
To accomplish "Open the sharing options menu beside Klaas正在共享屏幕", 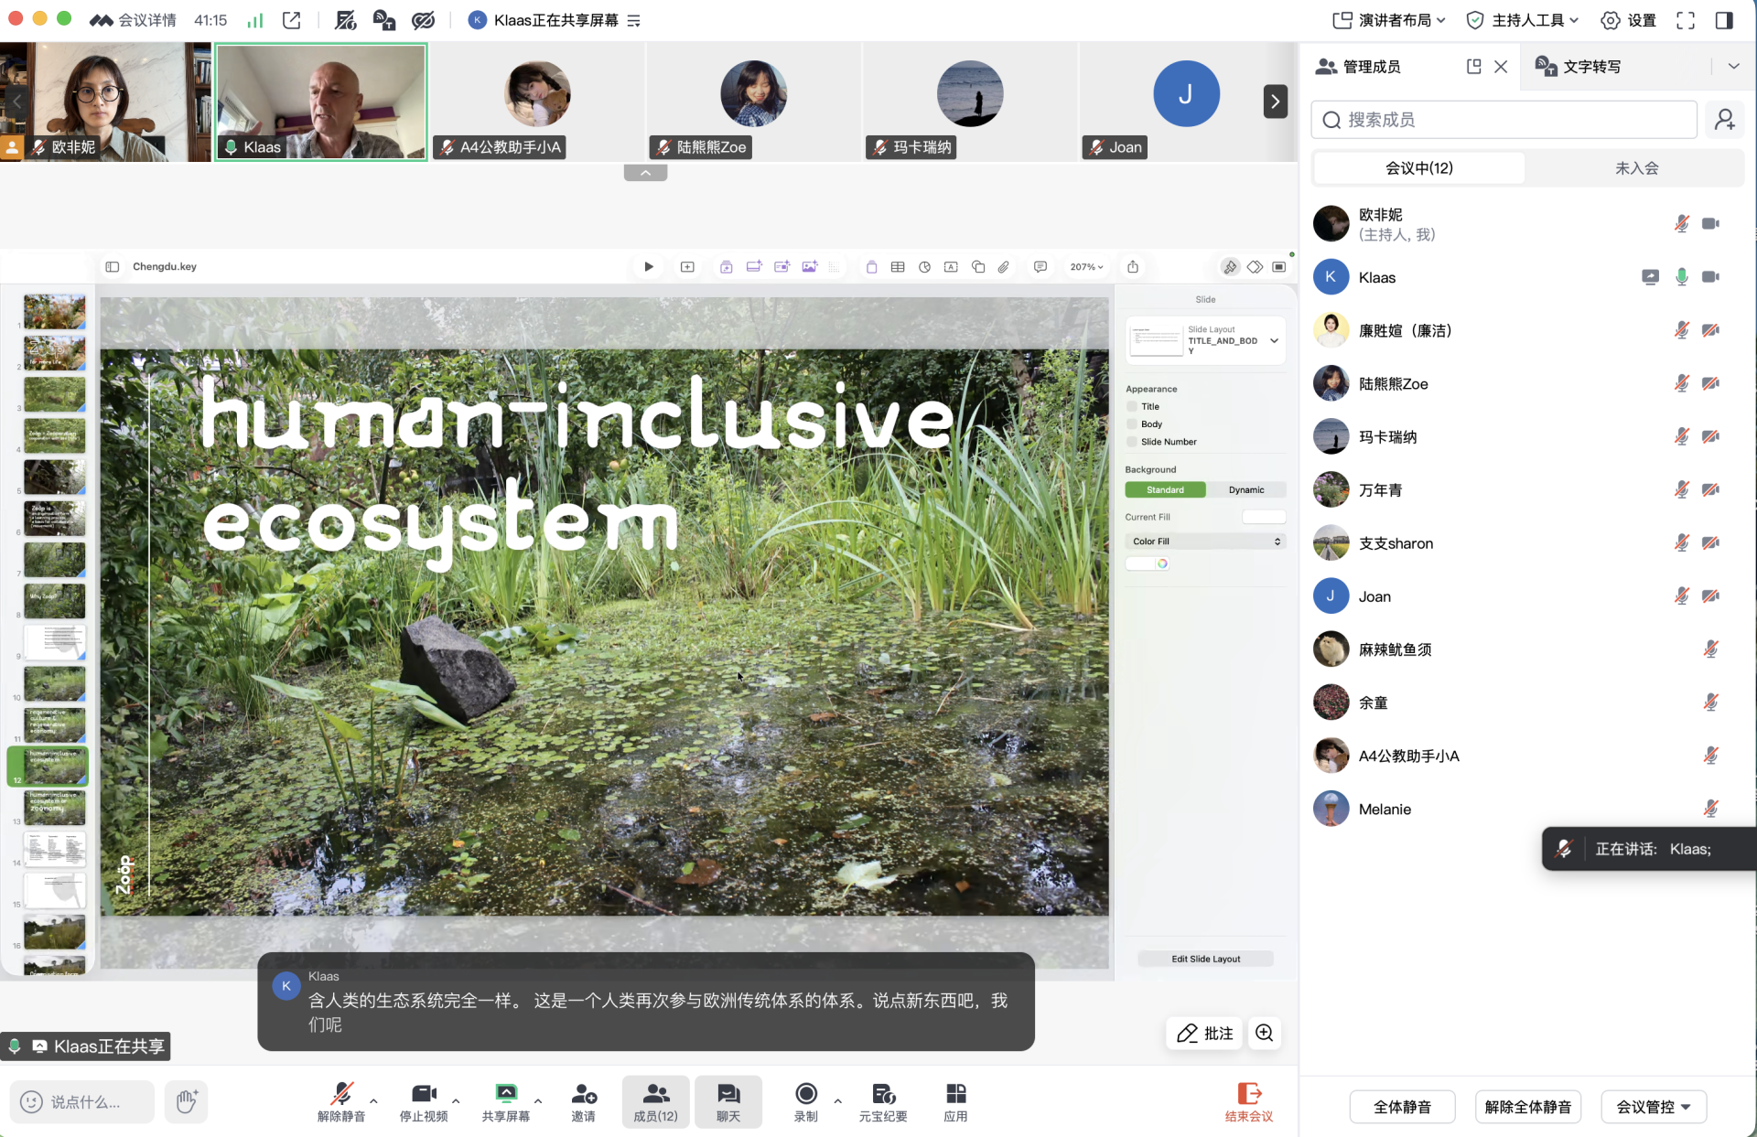I will [x=634, y=20].
